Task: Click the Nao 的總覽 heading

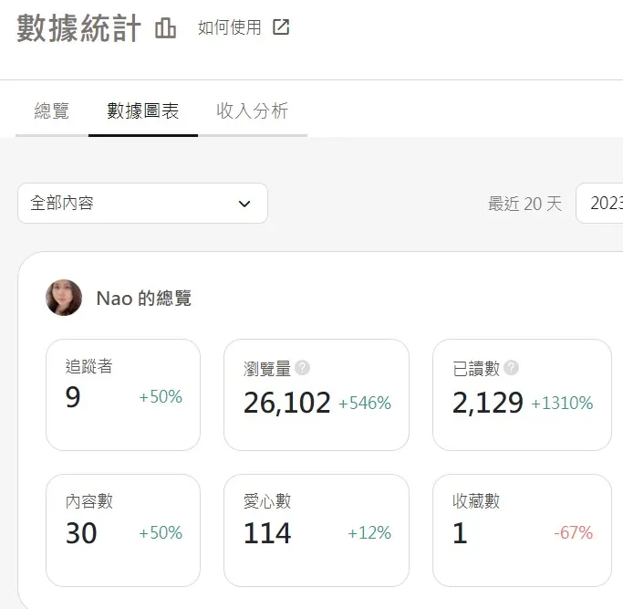Action: tap(144, 298)
